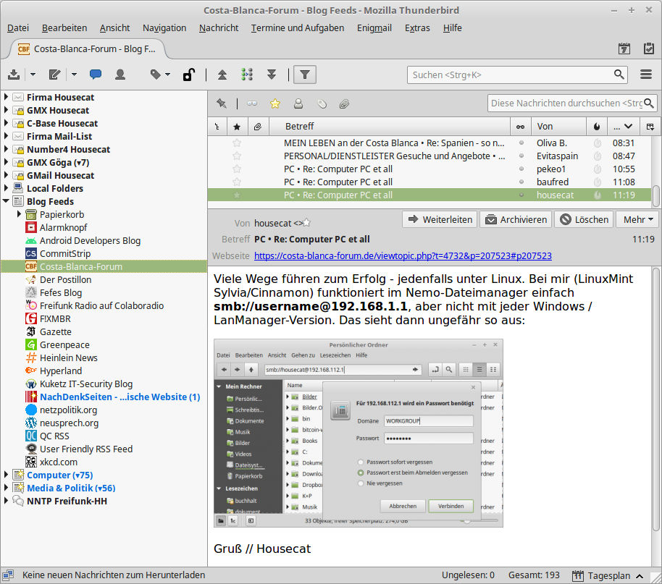Open the Enigmail menu
Image resolution: width=662 pixels, height=584 pixels.
coord(374,28)
